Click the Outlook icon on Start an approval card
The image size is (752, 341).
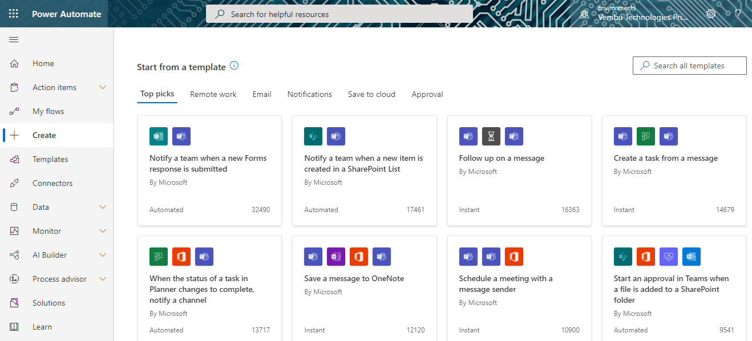point(692,257)
